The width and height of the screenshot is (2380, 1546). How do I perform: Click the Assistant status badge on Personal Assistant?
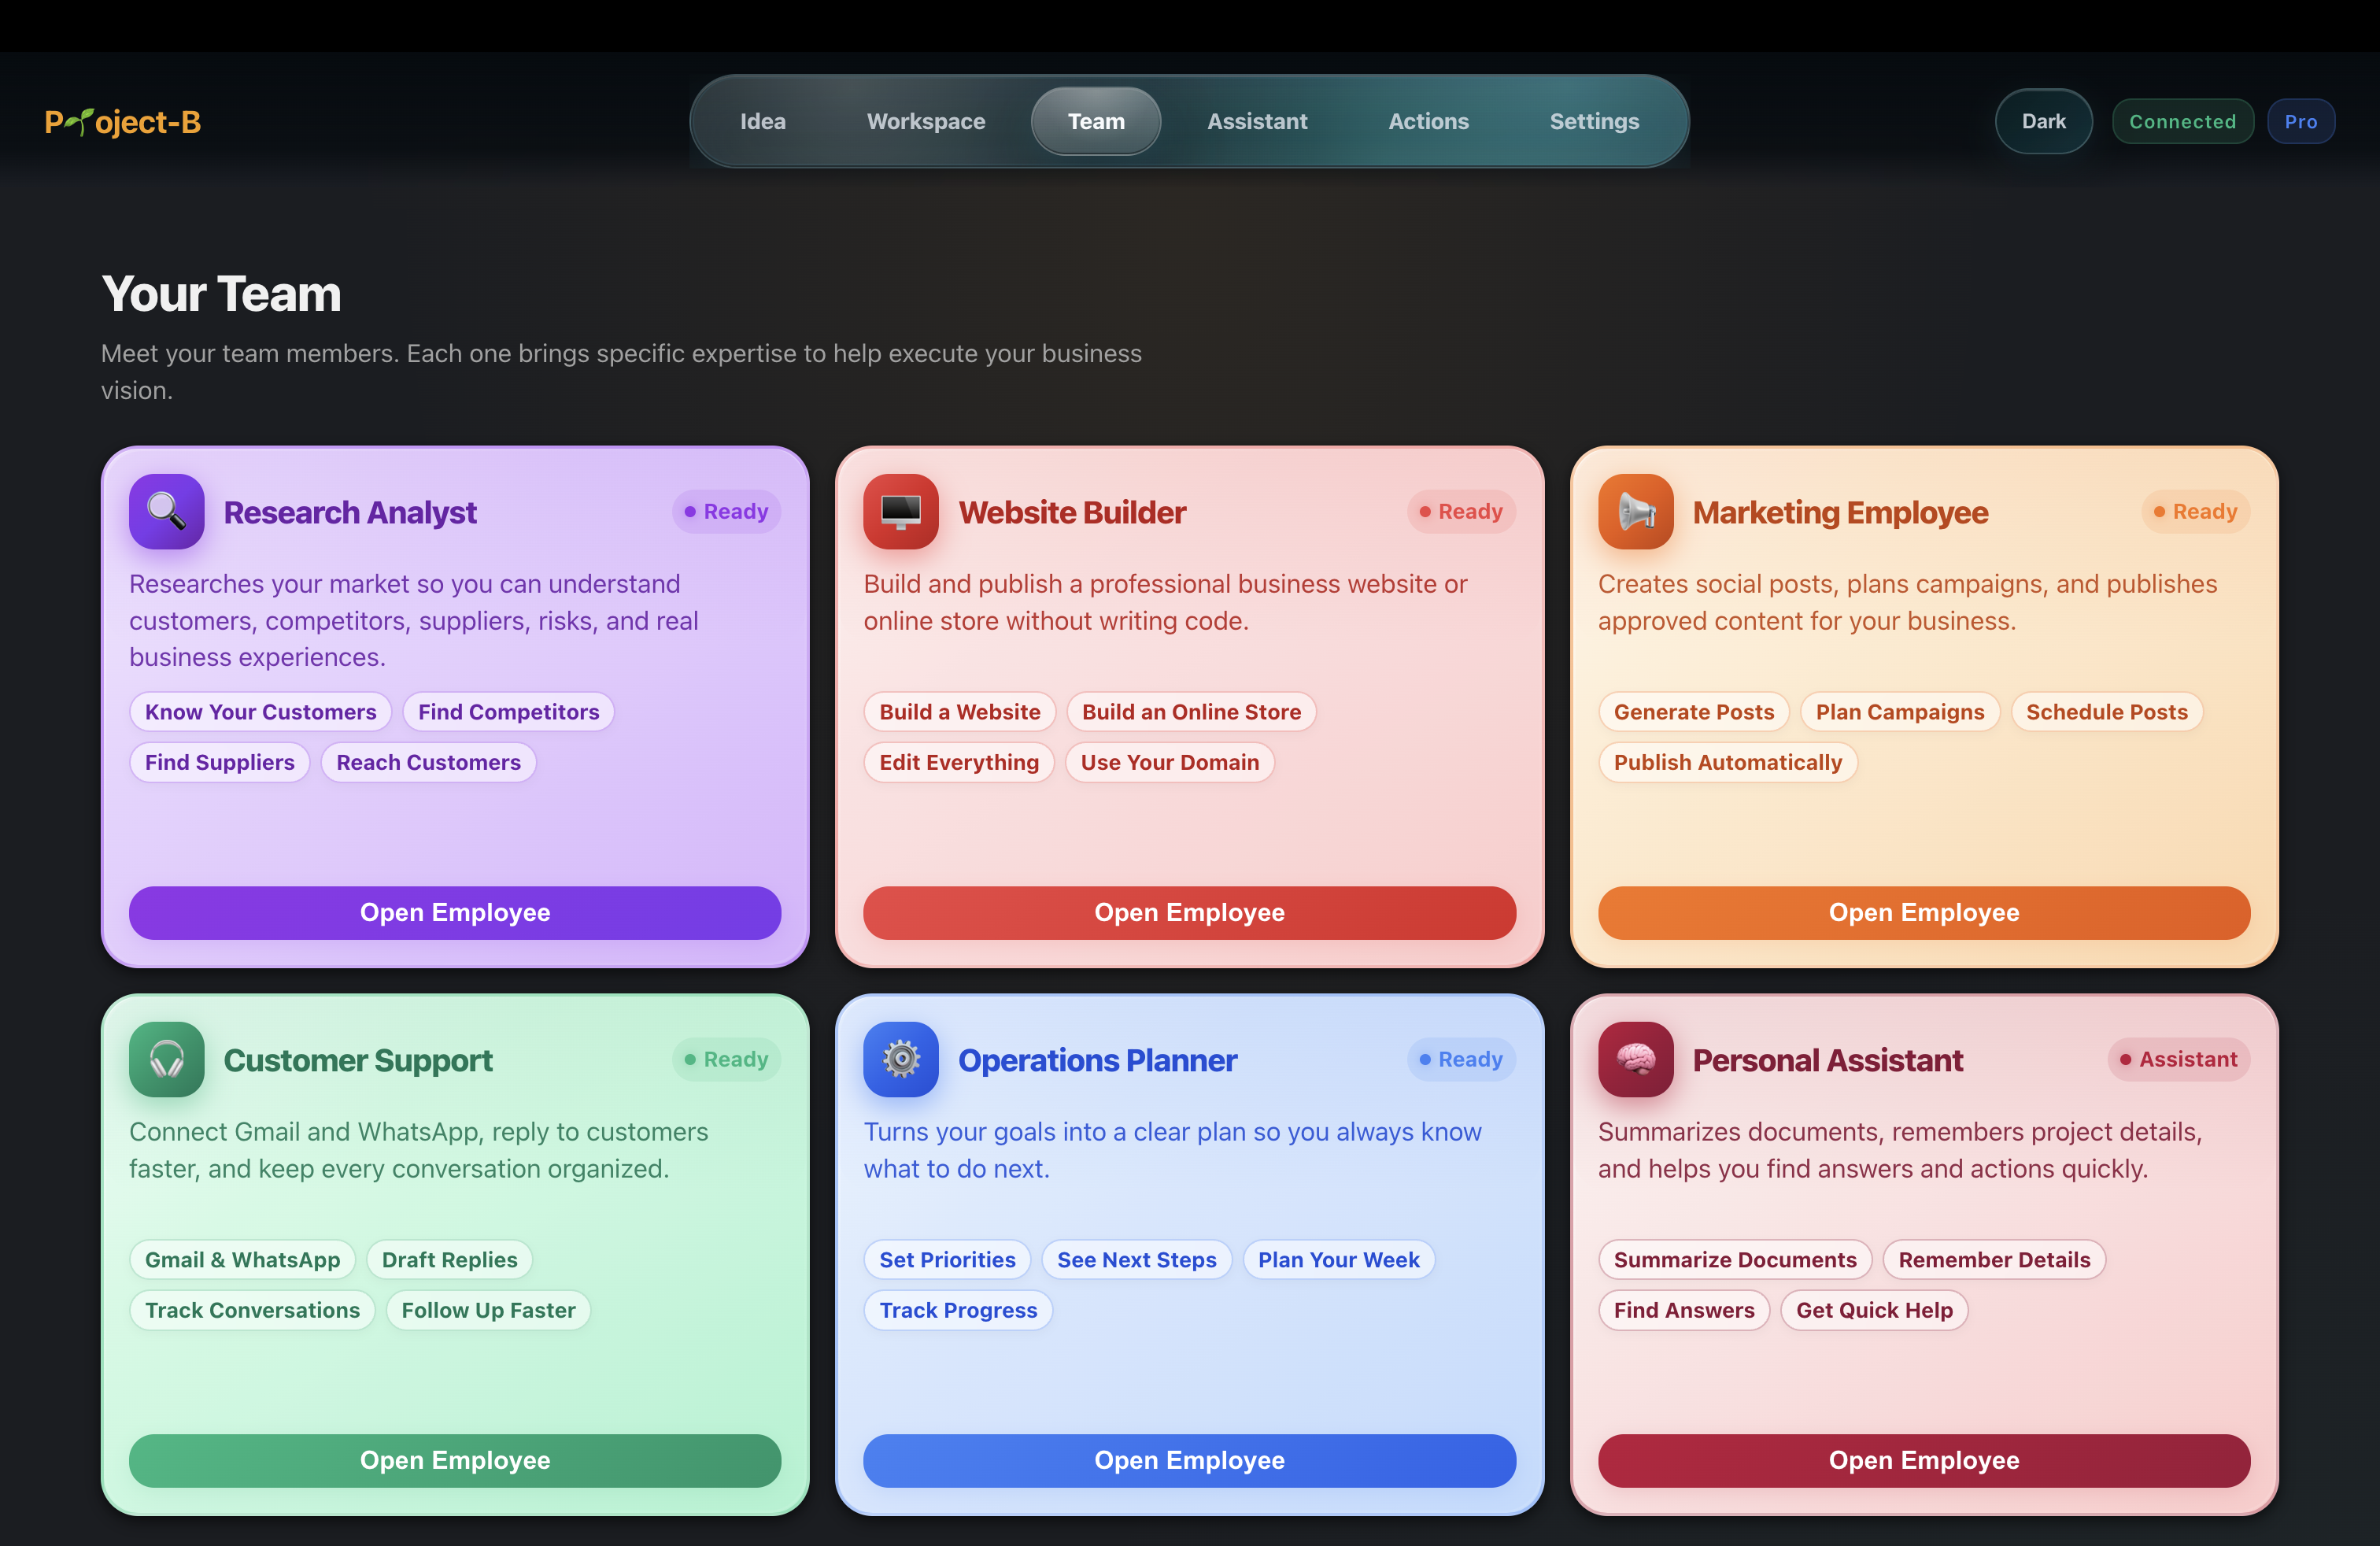point(2178,1059)
